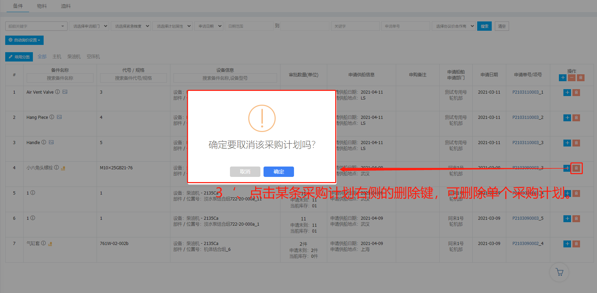Open the 船舶关键字 ship dropdown
Image resolution: width=597 pixels, height=293 pixels.
click(x=36, y=26)
